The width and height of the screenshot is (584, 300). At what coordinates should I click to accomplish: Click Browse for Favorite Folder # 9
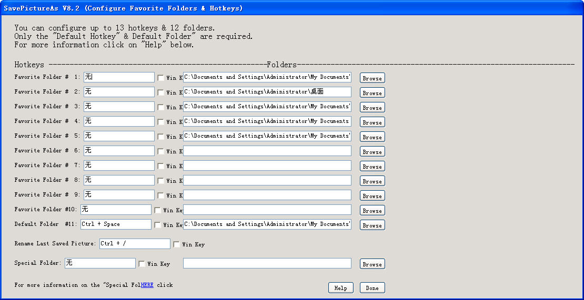(372, 195)
